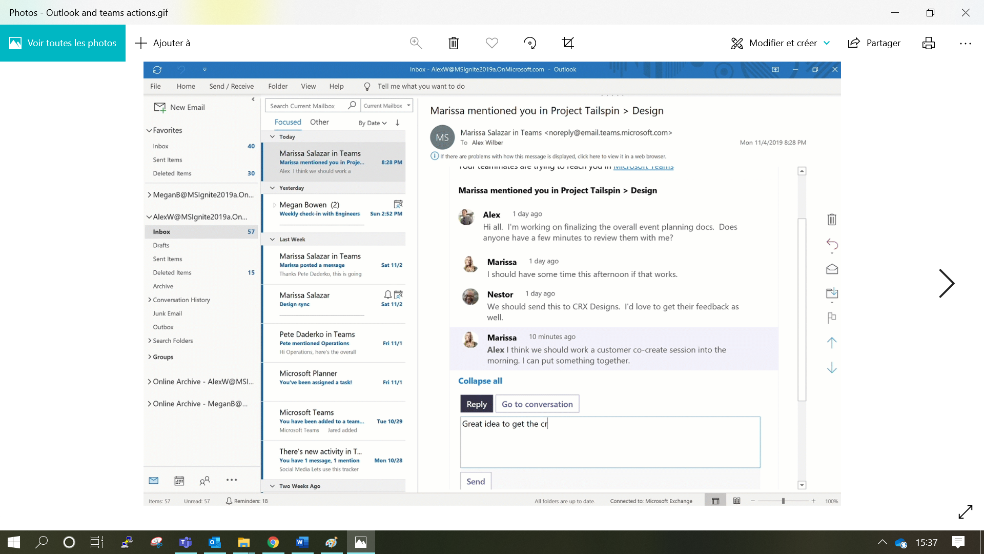The width and height of the screenshot is (984, 554).
Task: Collapse the Today message group
Action: (x=272, y=137)
